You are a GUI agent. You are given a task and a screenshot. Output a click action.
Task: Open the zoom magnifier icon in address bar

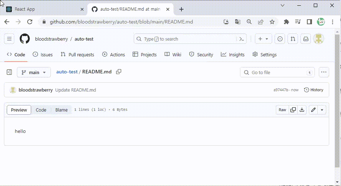(249, 22)
